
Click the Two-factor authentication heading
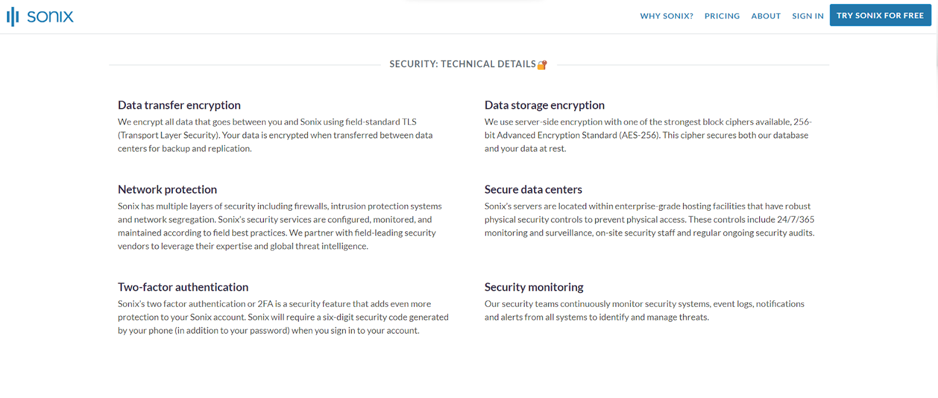point(183,287)
